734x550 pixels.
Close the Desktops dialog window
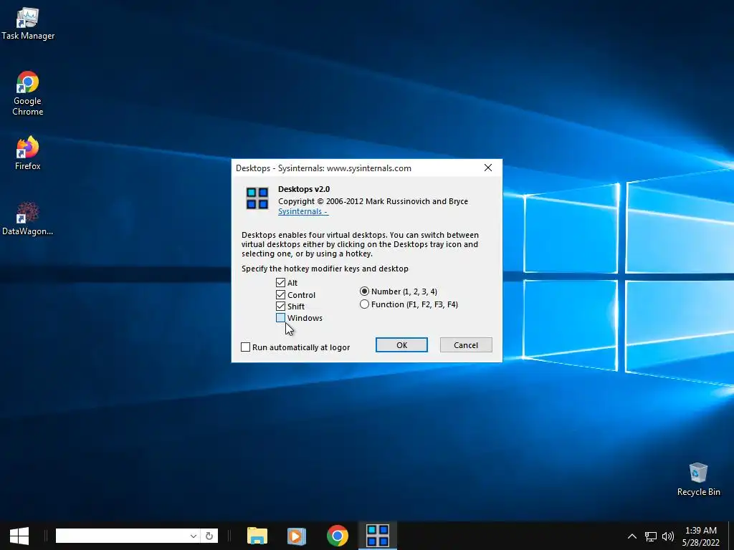(x=487, y=168)
